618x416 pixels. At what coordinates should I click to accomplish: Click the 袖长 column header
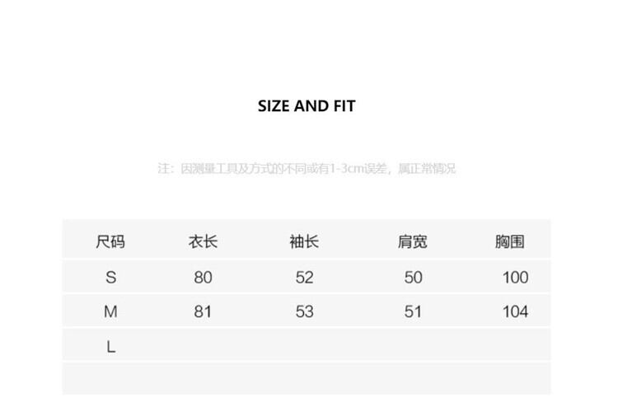click(x=304, y=242)
